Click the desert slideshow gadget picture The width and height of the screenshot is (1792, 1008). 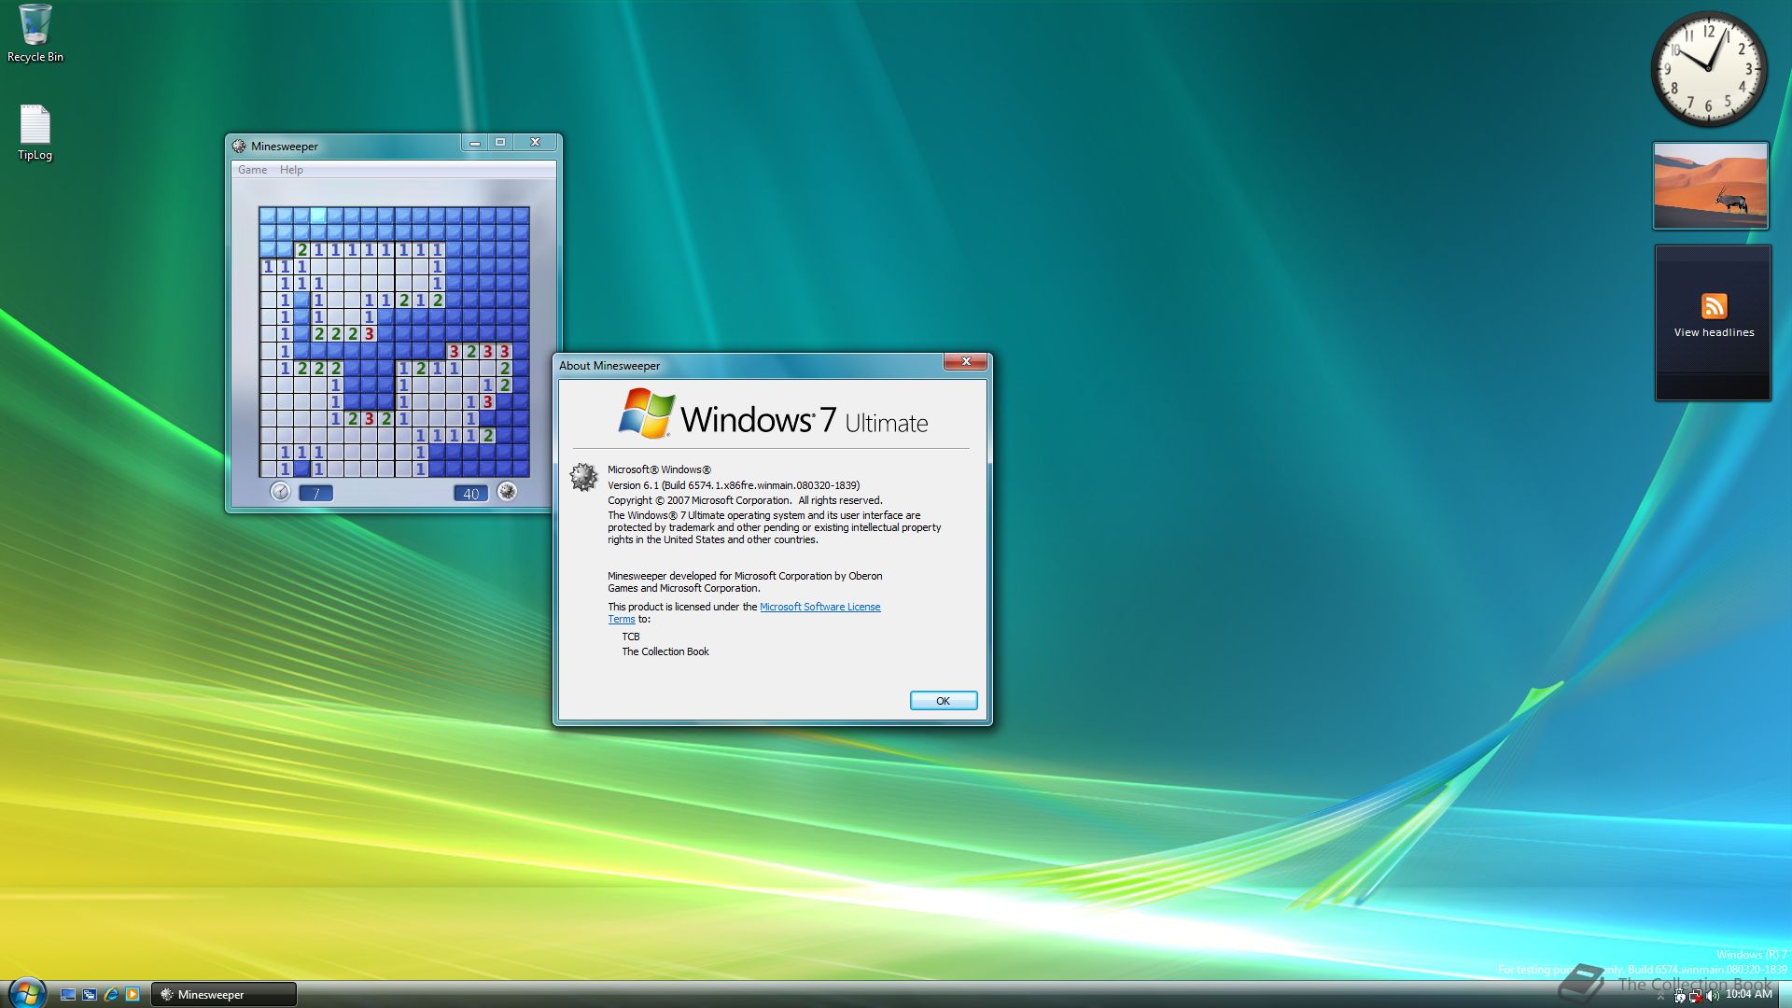pos(1711,185)
